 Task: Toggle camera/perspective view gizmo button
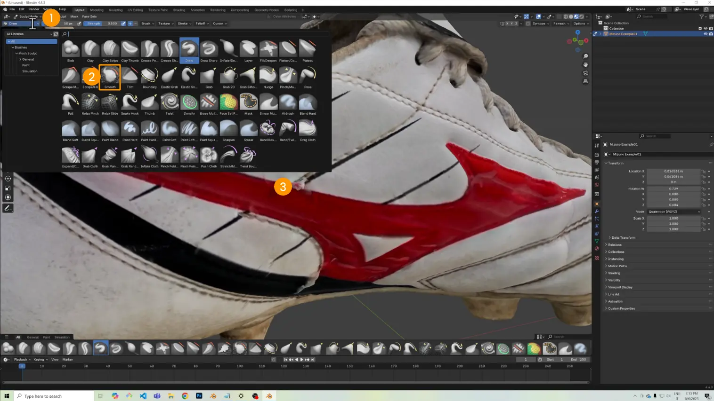(x=585, y=73)
